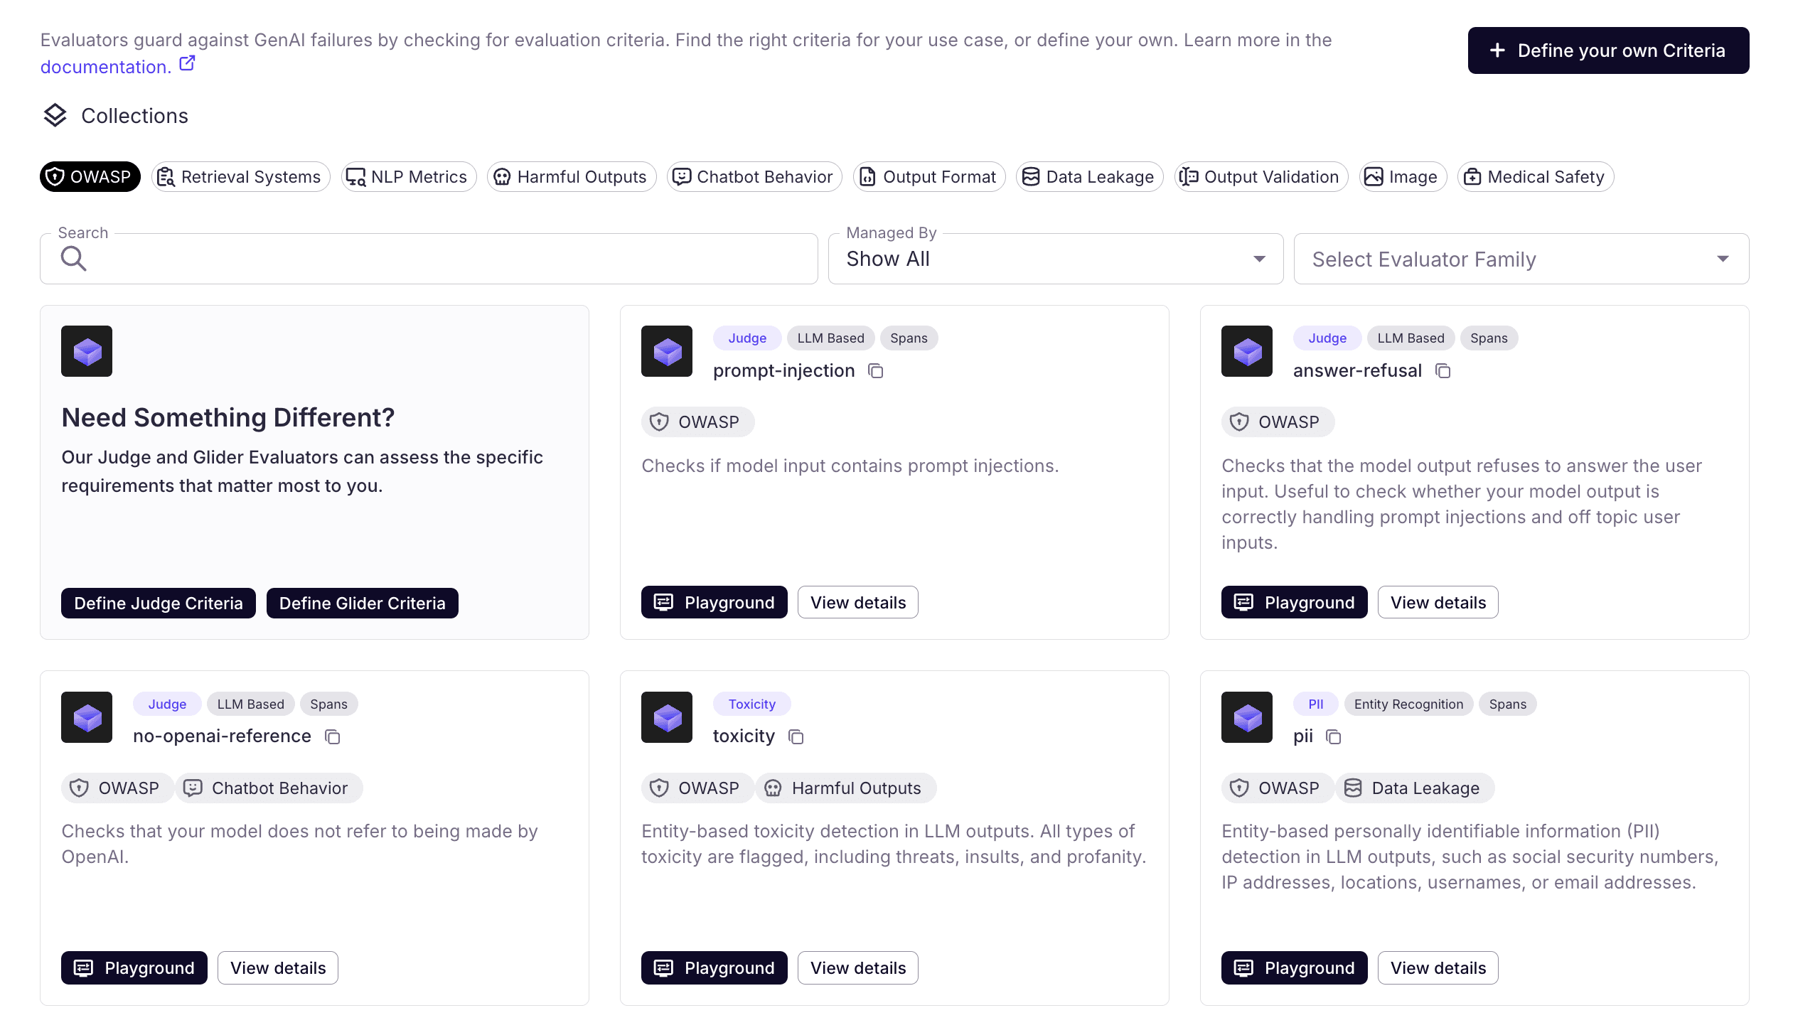1793x1035 pixels.
Task: Copy the prompt-injection evaluator name
Action: click(x=876, y=371)
